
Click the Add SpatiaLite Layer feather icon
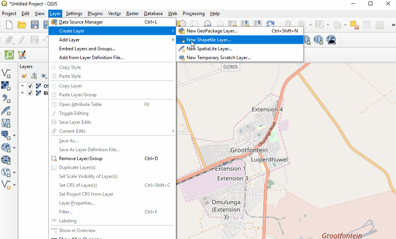pyautogui.click(x=6, y=111)
